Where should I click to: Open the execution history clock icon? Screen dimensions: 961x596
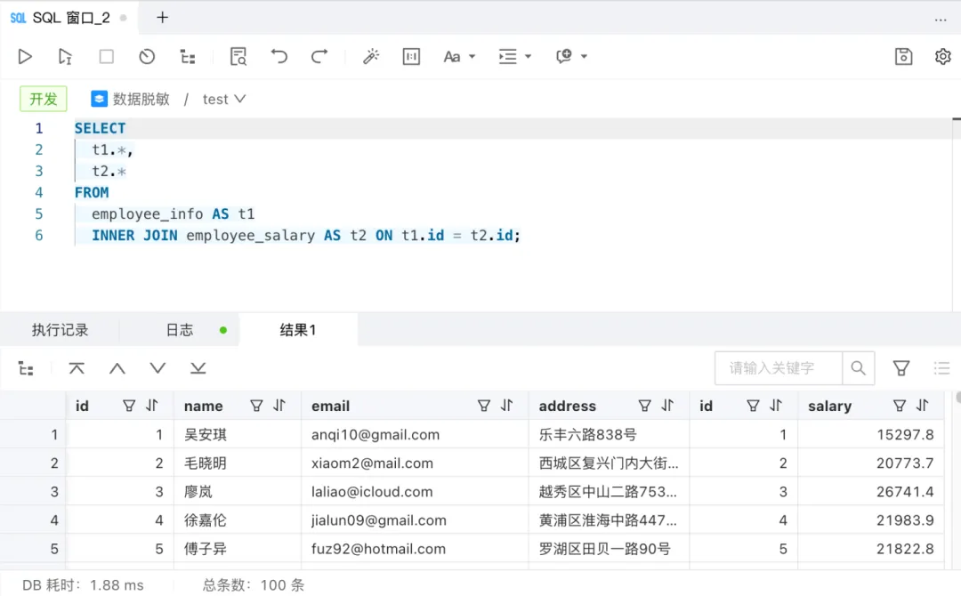coord(147,56)
